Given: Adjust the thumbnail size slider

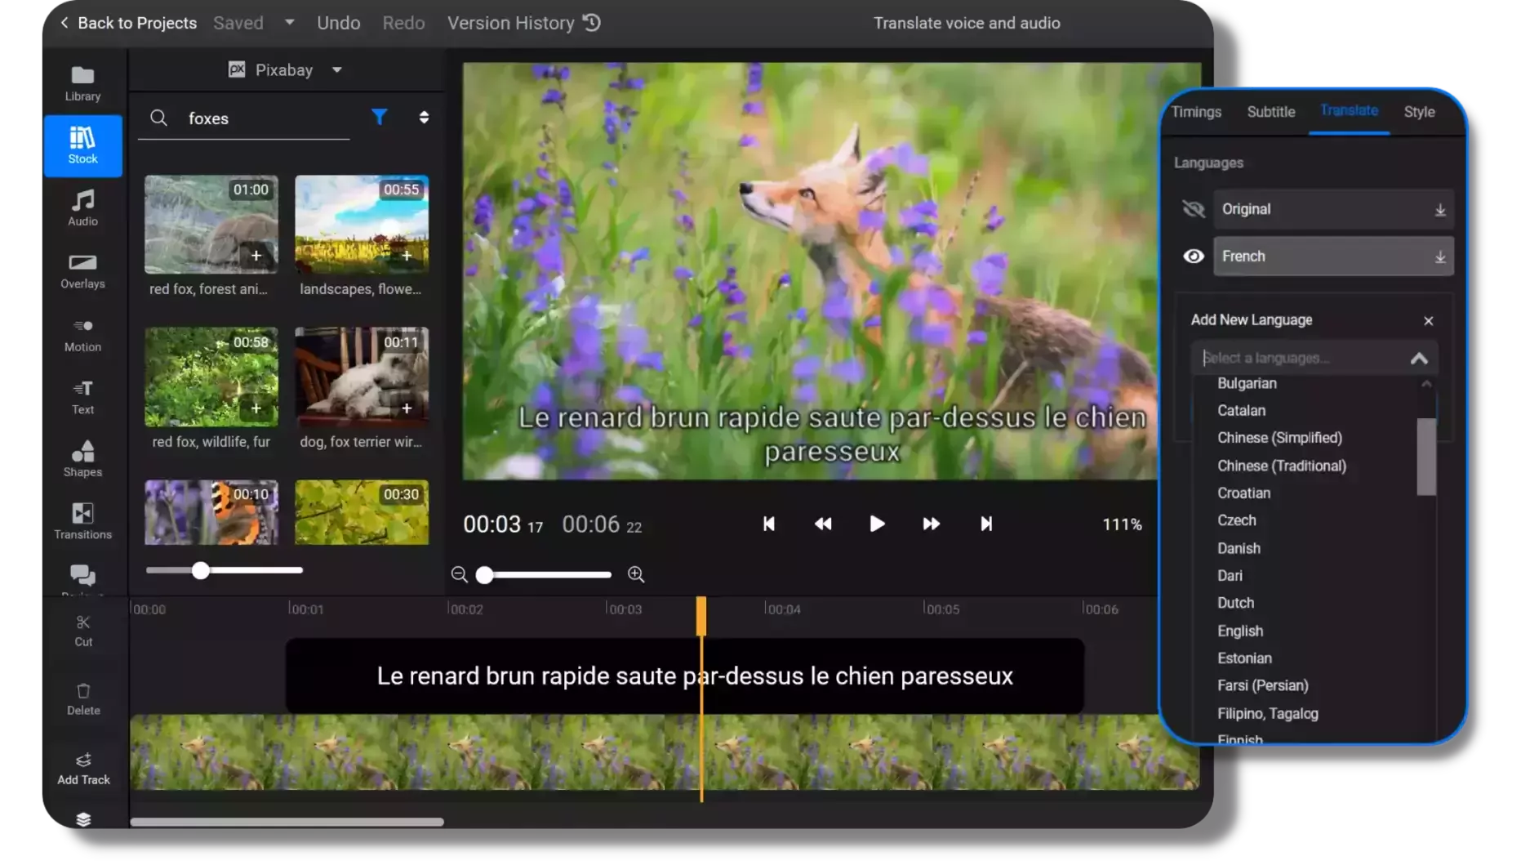Looking at the screenshot, I should tap(200, 571).
